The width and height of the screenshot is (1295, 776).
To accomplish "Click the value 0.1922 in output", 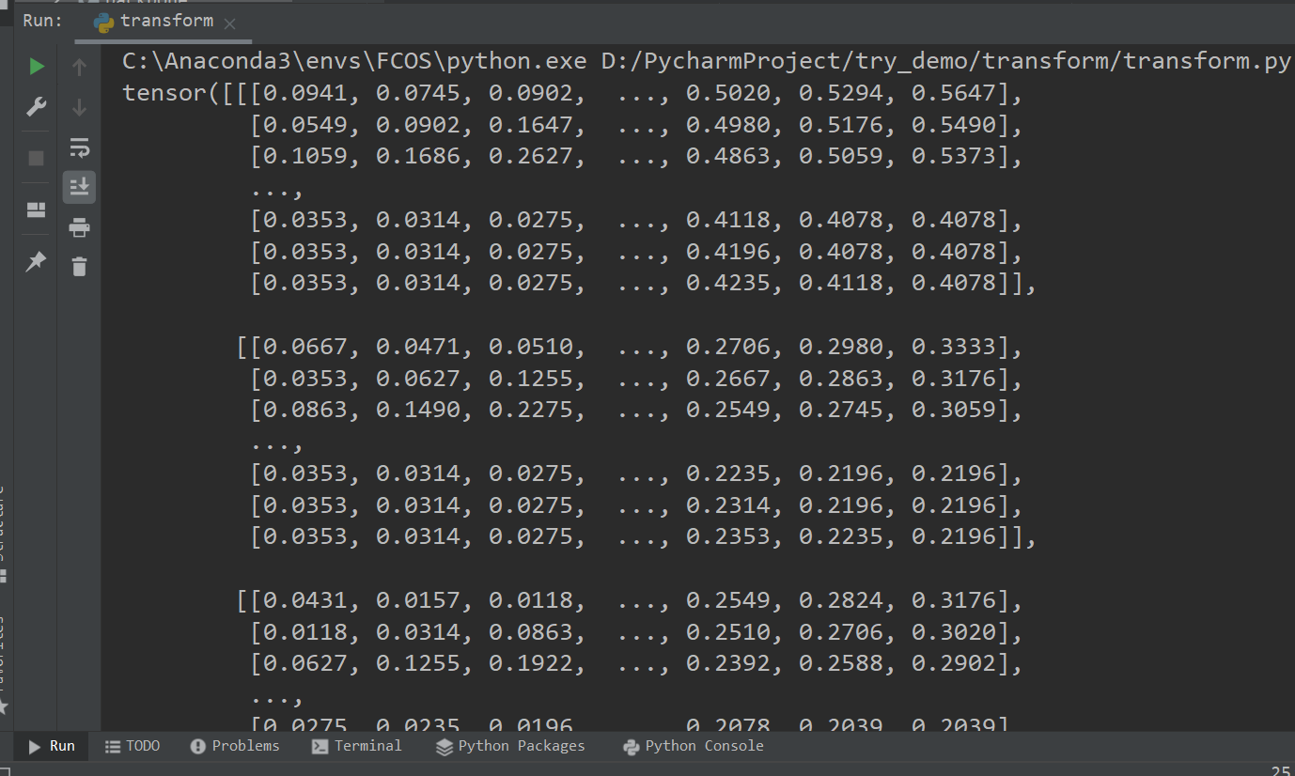I will 531,663.
